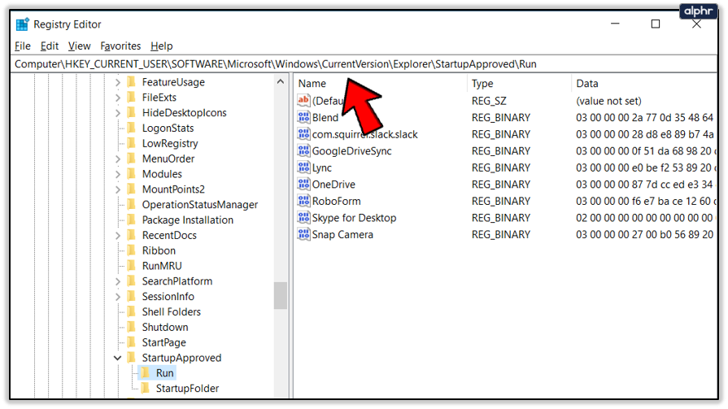Open the View menu

tap(80, 46)
